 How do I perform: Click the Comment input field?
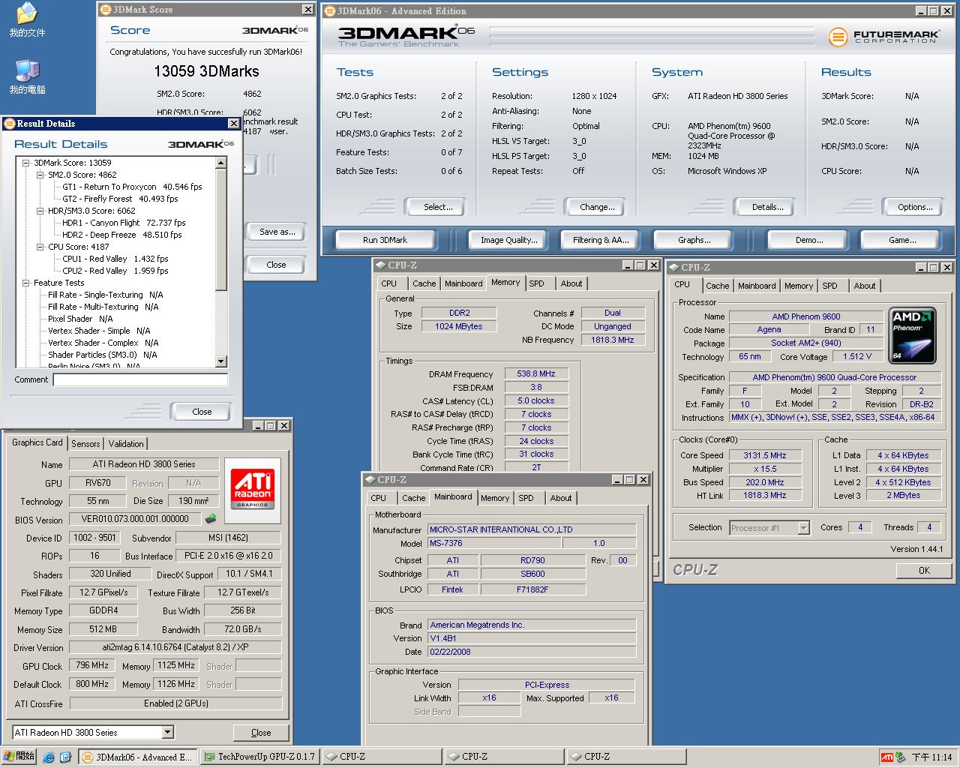(140, 380)
